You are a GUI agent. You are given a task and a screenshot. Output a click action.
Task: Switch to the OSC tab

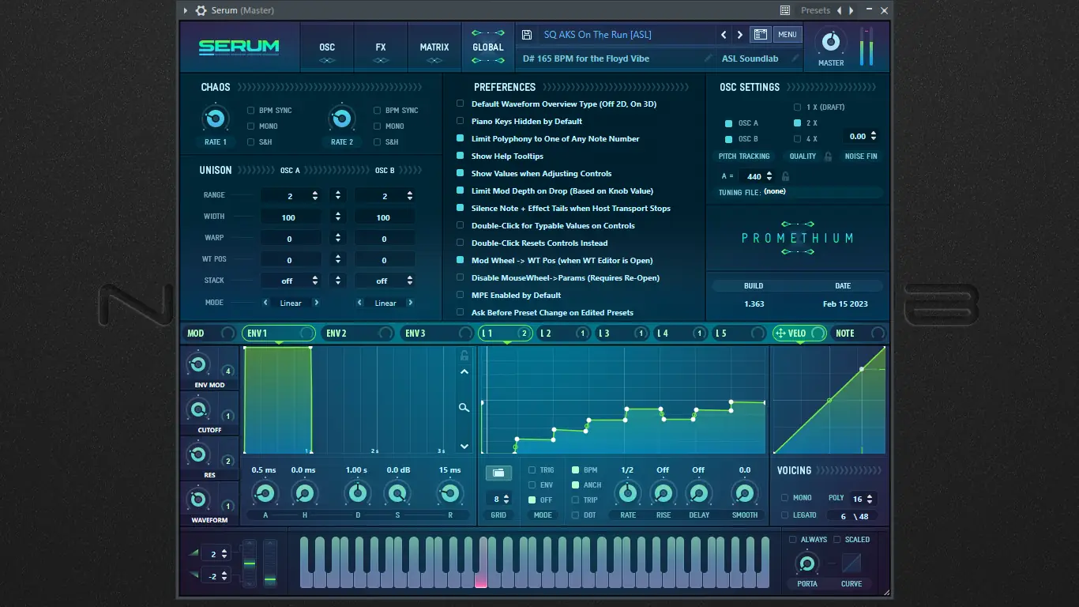(327, 47)
